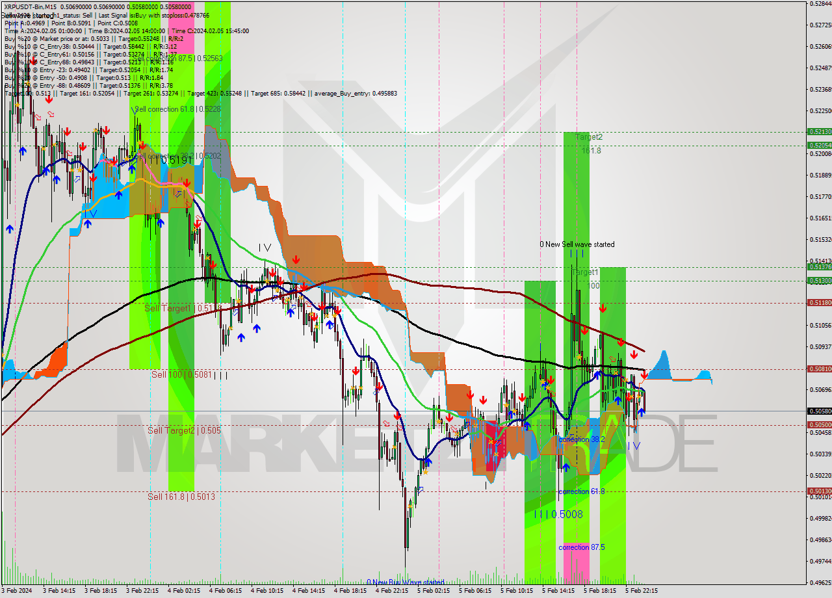The image size is (832, 598).
Task: Select the '5 Feb 14:15' time label
Action: (558, 591)
